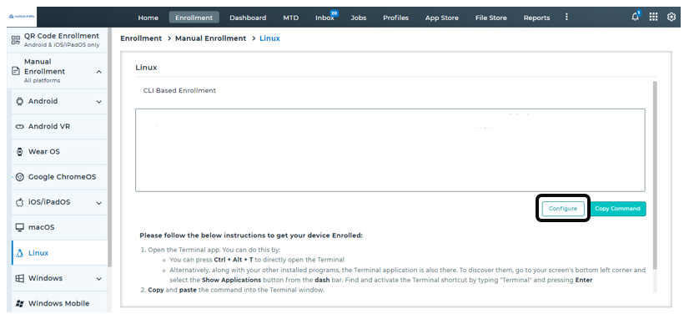684x314 pixels.
Task: Click the Android robot icon
Action: pyautogui.click(x=19, y=101)
